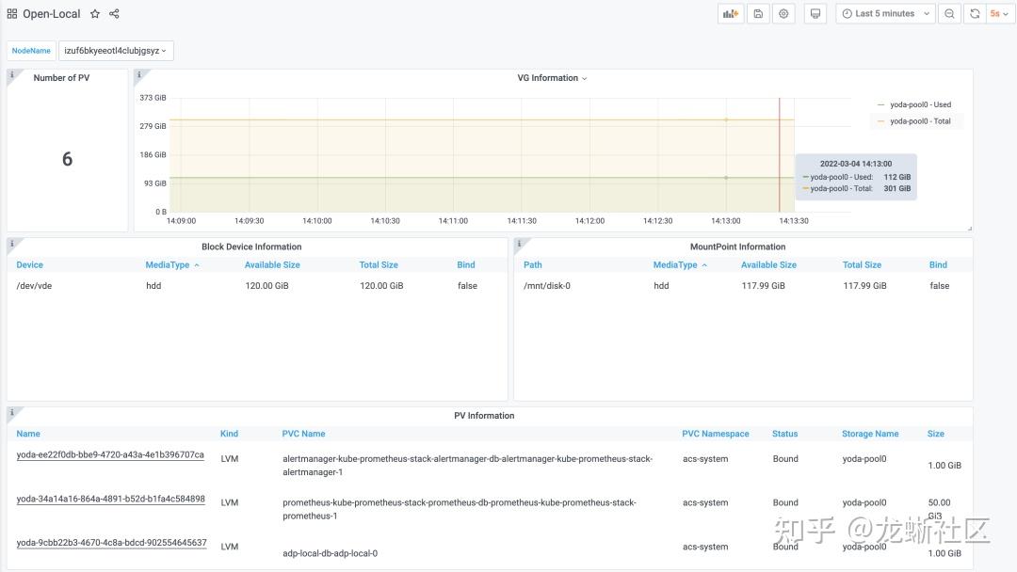Sort PV table by PVC Namespace
This screenshot has width=1017, height=572.
716,434
